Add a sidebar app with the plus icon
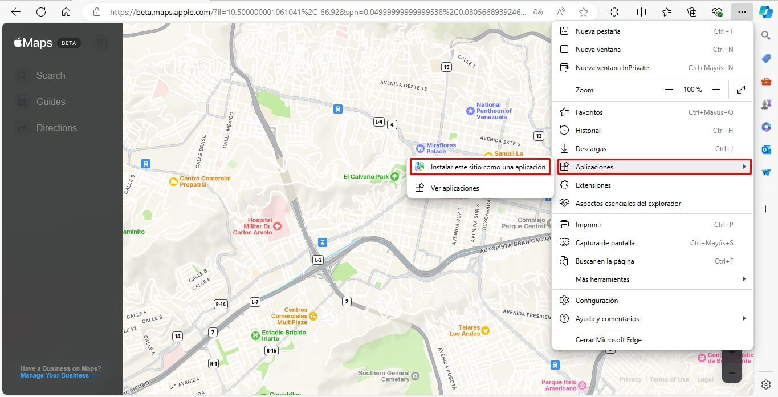 click(x=766, y=209)
